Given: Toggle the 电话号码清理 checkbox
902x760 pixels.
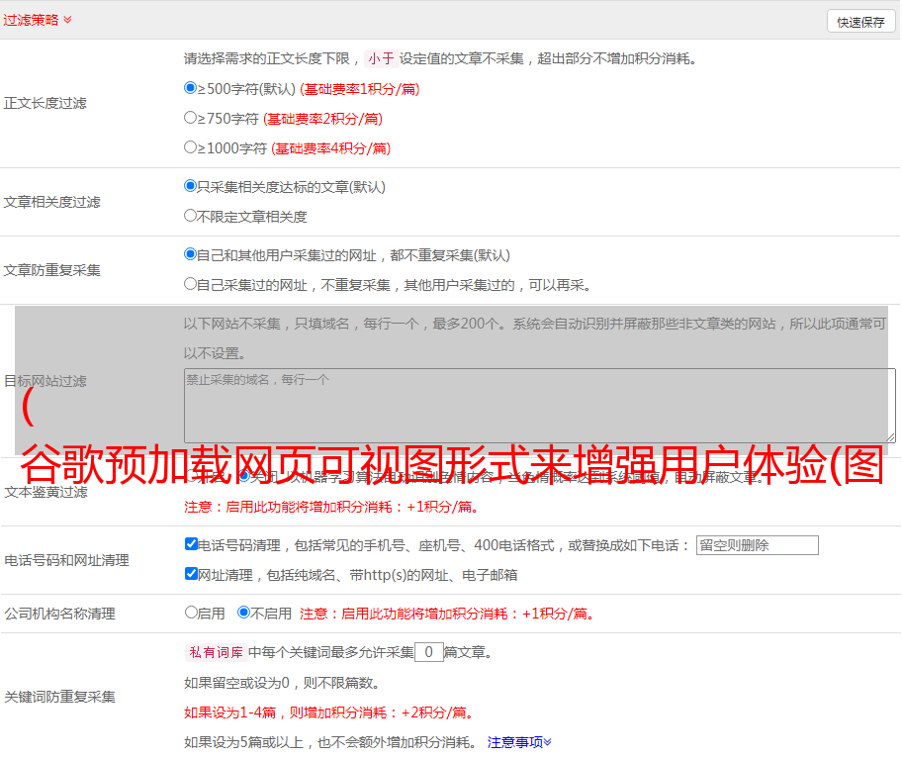Looking at the screenshot, I should click(192, 544).
